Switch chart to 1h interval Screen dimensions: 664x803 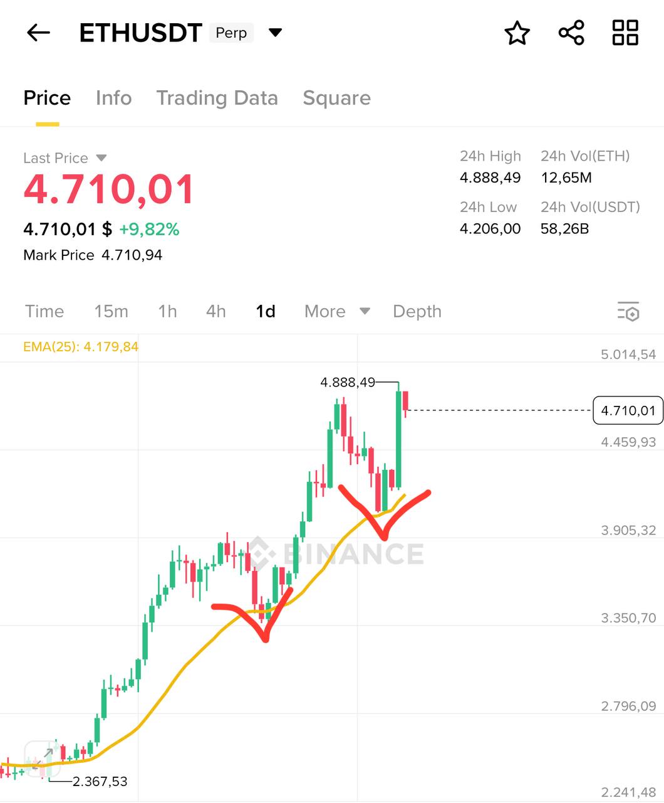[167, 311]
